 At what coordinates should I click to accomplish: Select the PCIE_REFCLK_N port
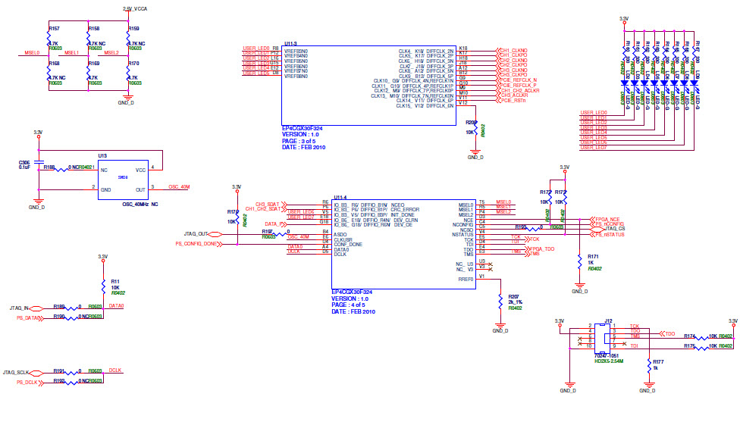pos(519,80)
